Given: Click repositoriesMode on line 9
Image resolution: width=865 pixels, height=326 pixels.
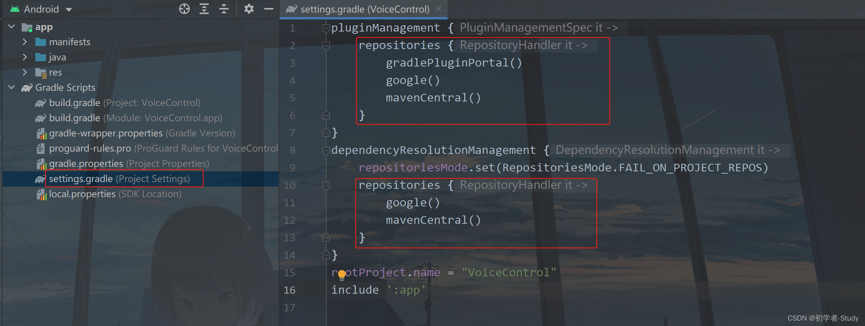Looking at the screenshot, I should [x=413, y=168].
